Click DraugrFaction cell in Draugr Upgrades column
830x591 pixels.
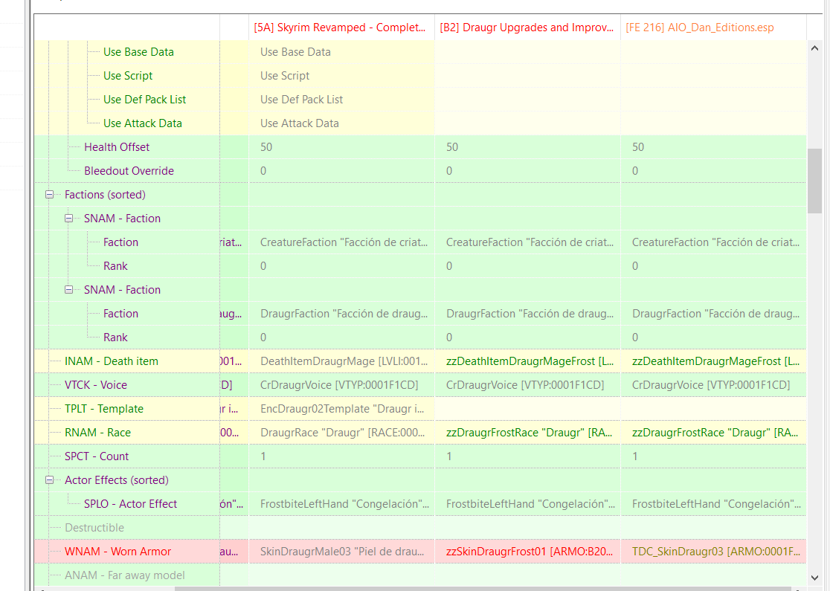[x=527, y=314]
